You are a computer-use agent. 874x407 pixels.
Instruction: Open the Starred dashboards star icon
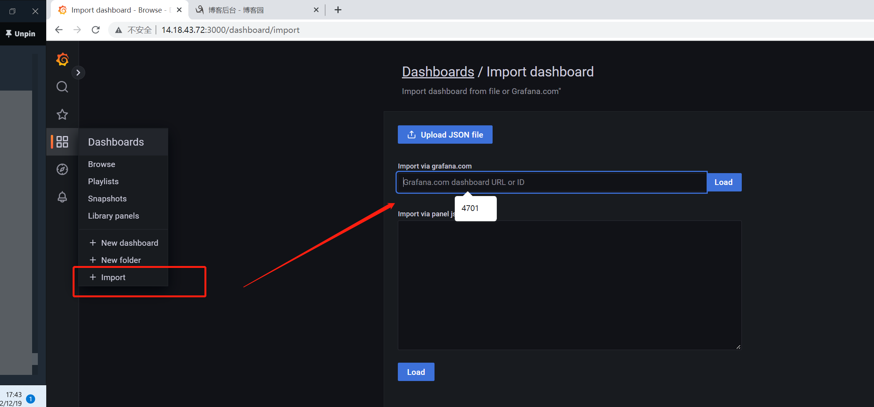click(x=62, y=114)
